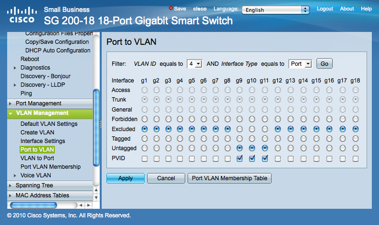Collapse the VLAN Management section
This screenshot has height=225, width=379.
pos(11,113)
